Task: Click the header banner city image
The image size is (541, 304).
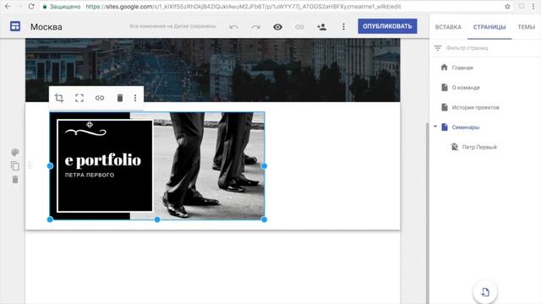Action: click(x=212, y=70)
